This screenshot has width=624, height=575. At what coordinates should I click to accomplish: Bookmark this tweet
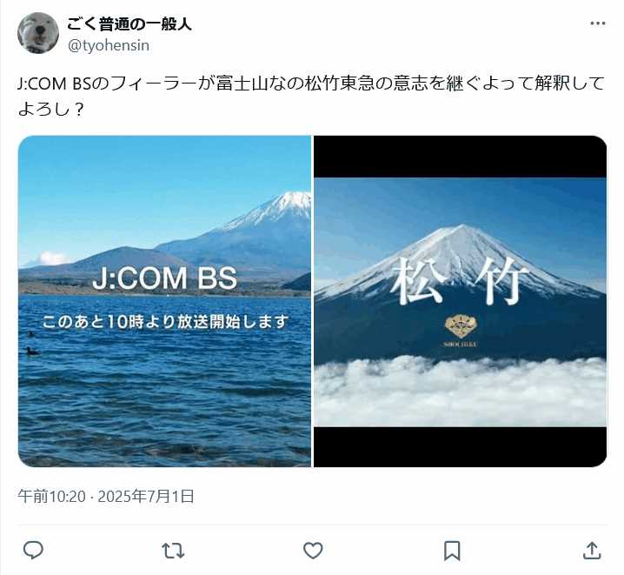click(x=452, y=551)
